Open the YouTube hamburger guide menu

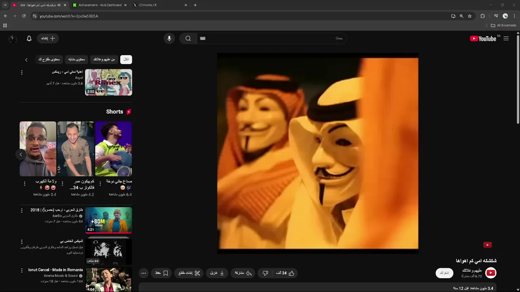[506, 39]
